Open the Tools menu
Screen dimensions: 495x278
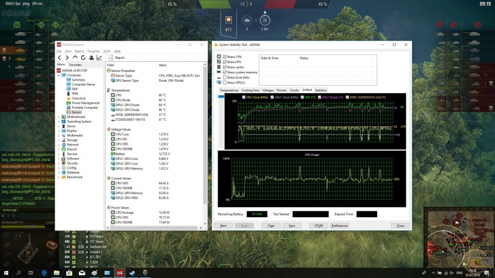point(107,51)
